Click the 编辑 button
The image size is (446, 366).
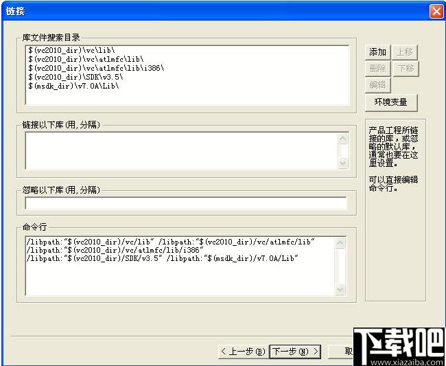click(x=377, y=85)
